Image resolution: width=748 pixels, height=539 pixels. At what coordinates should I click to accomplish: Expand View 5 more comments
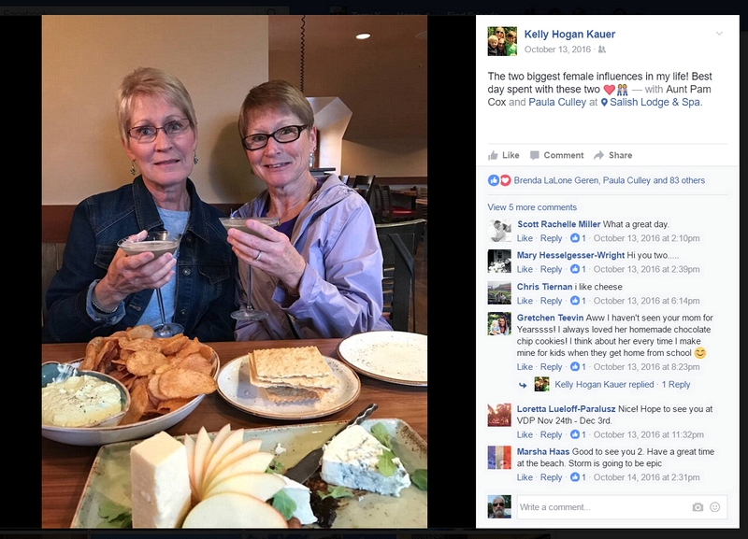pos(532,207)
